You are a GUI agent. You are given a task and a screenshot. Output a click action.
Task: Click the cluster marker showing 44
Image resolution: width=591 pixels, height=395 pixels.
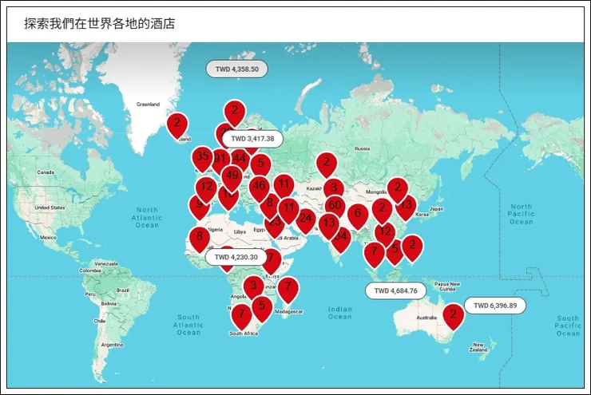pyautogui.click(x=240, y=159)
